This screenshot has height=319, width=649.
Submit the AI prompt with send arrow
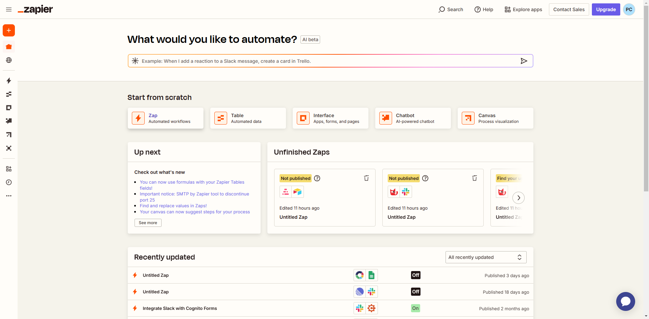[x=524, y=61]
